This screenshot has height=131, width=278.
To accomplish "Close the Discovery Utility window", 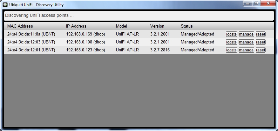I will coord(268,3).
